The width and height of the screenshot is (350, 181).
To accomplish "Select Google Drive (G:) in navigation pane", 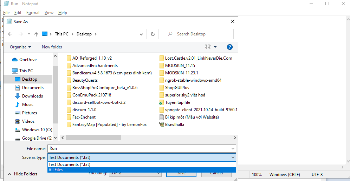I will 33,138.
